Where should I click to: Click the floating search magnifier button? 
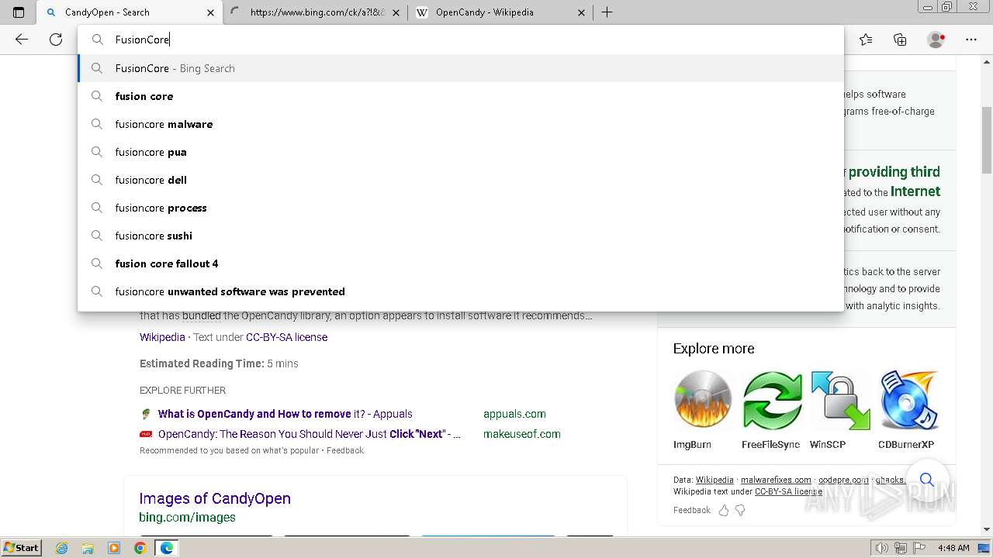coord(926,480)
